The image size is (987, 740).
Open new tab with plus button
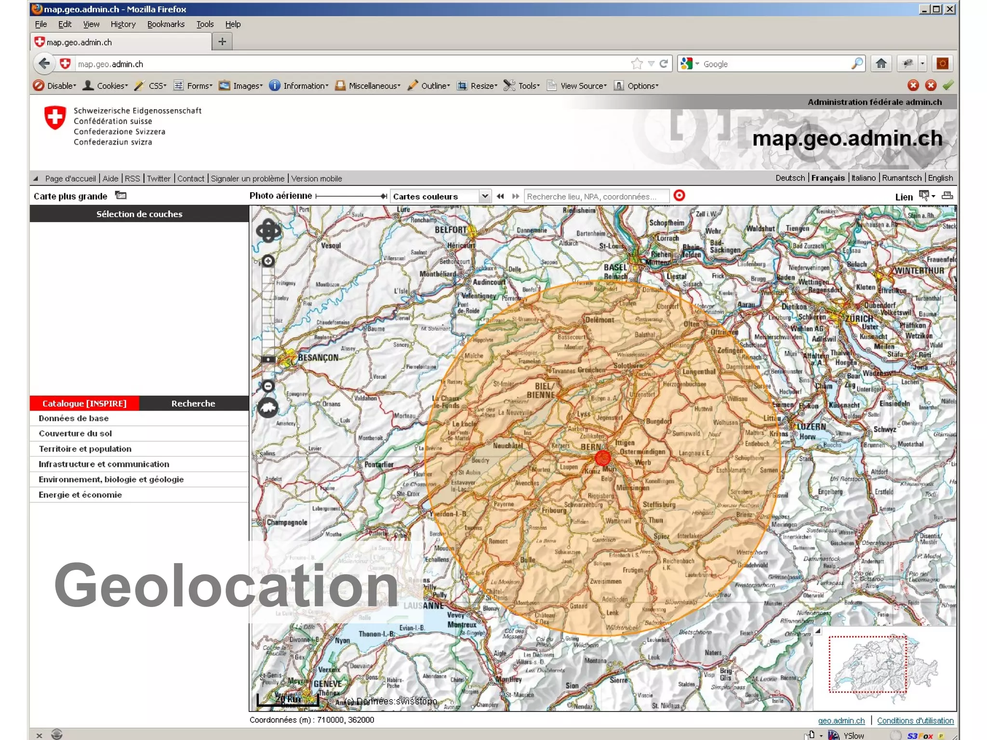(222, 42)
